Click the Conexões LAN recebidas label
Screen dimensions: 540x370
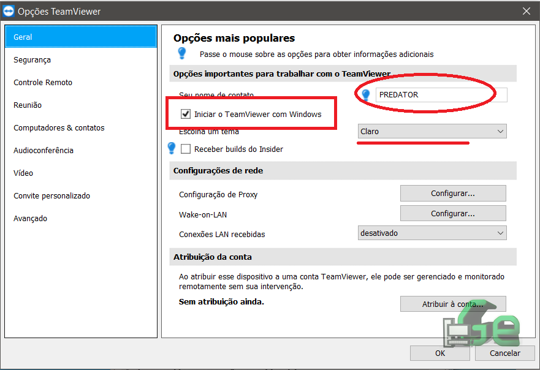coord(222,235)
